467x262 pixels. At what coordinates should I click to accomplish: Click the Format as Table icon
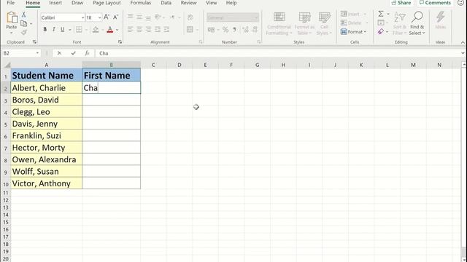coord(304,17)
